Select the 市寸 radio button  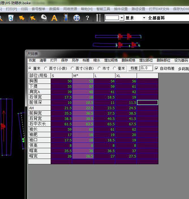pos(99,68)
